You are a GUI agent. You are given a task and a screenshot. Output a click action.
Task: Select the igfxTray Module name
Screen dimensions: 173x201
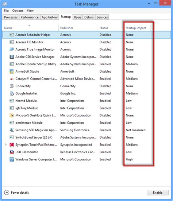tap(27, 108)
